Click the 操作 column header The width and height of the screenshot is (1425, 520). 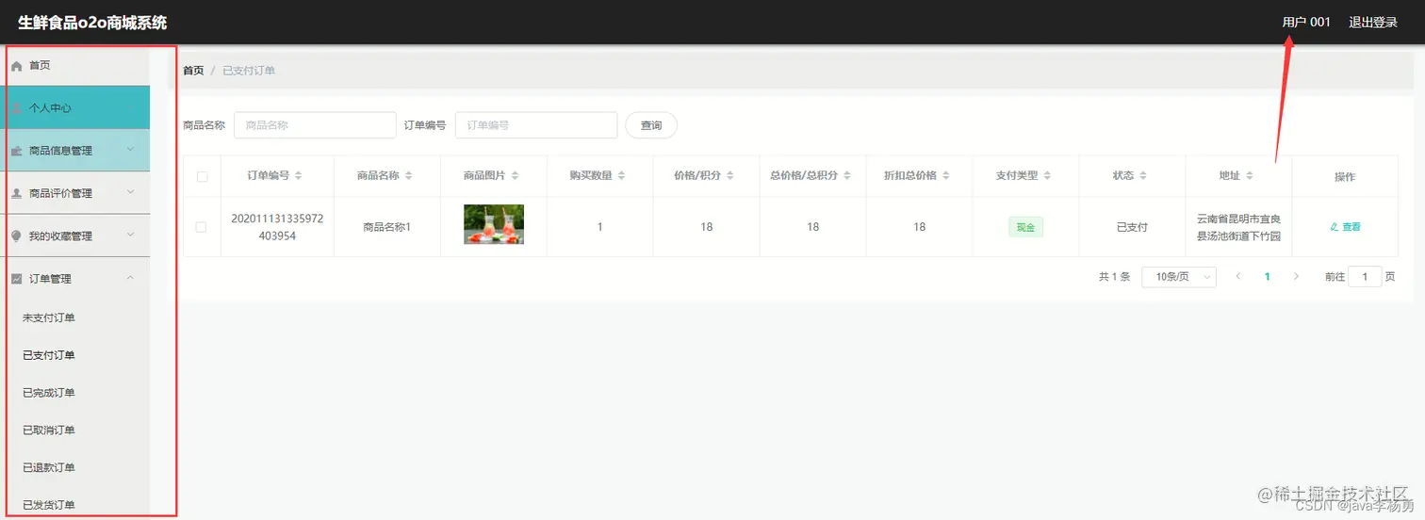[1345, 176]
